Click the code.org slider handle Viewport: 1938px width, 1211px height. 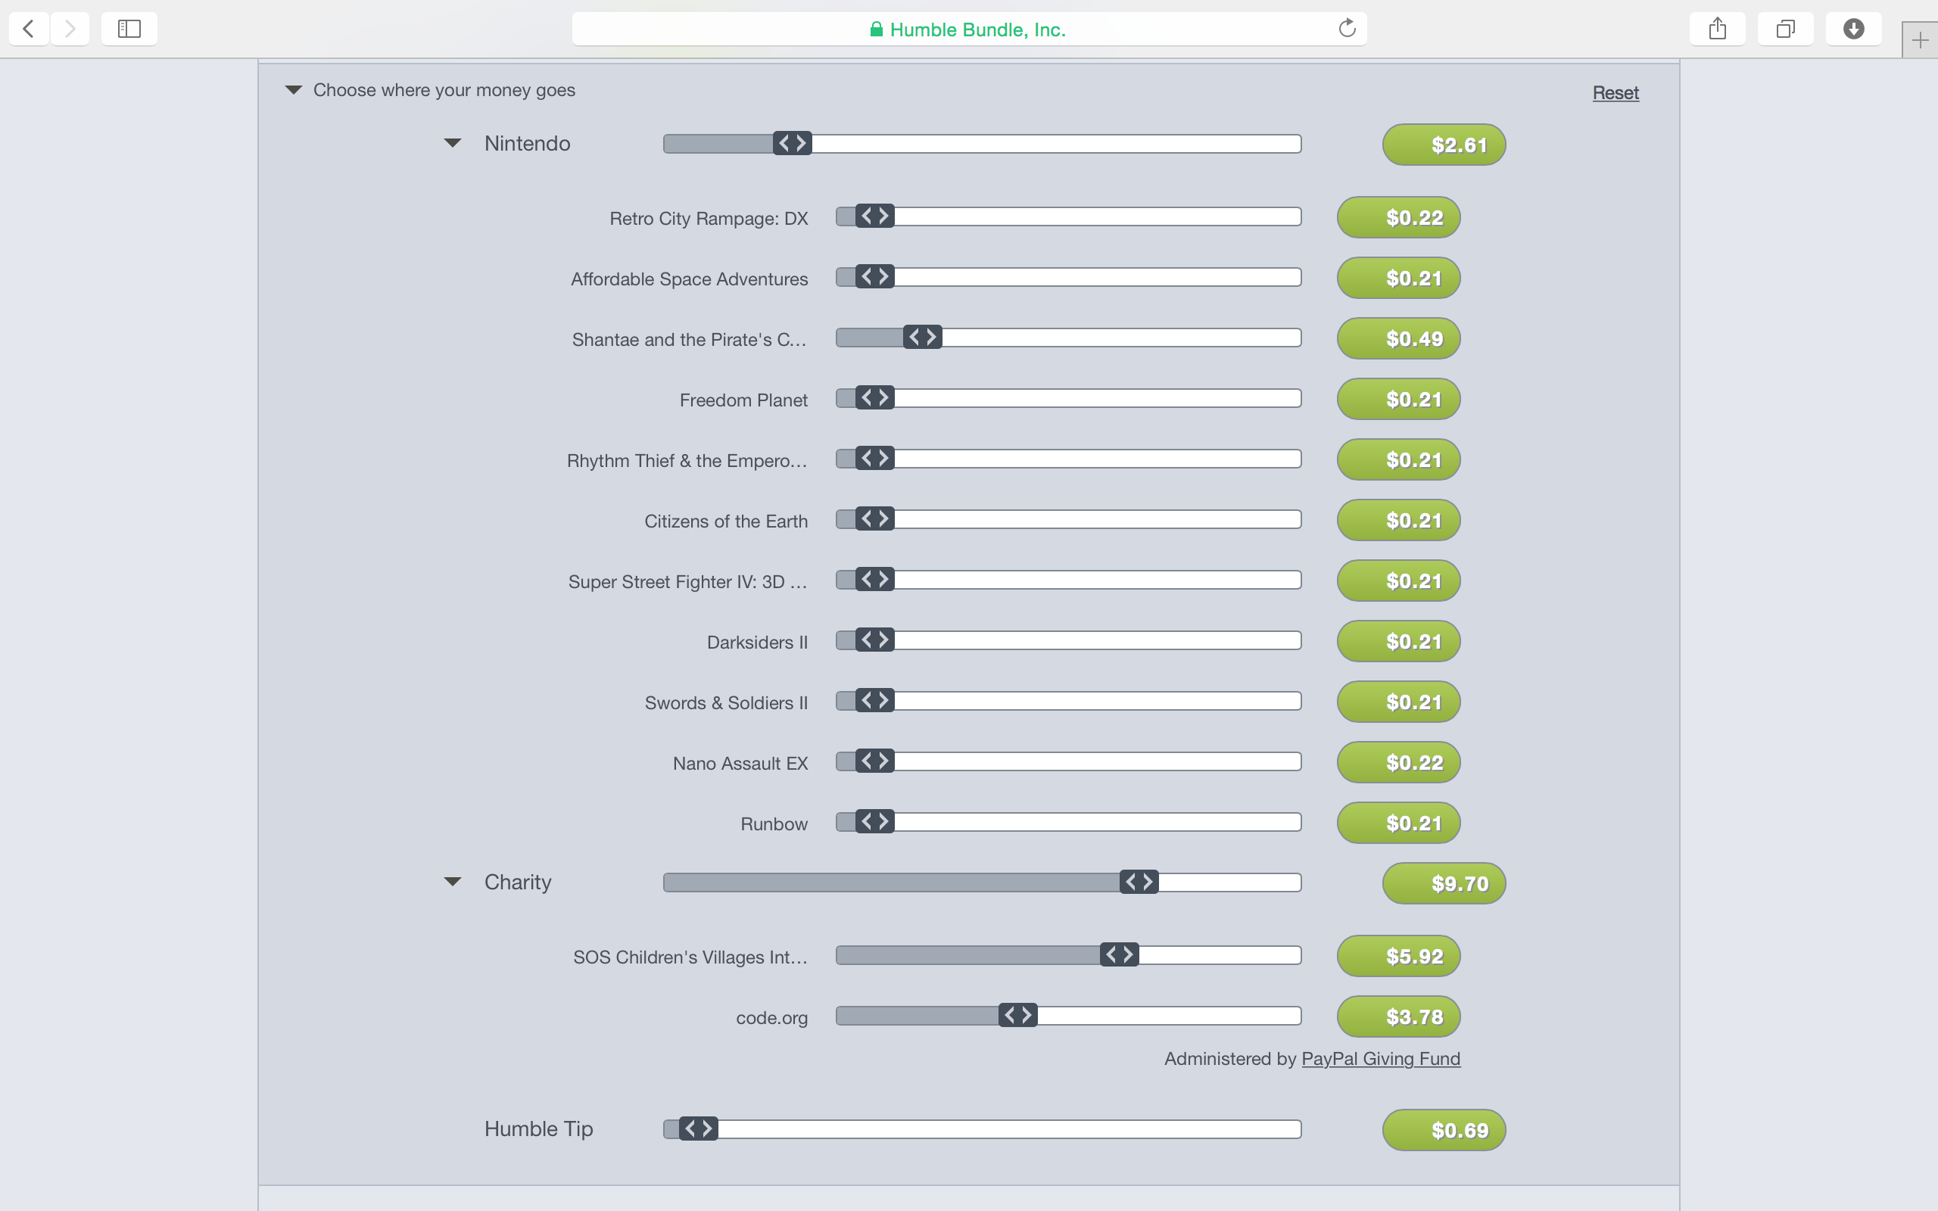pos(1018,1016)
